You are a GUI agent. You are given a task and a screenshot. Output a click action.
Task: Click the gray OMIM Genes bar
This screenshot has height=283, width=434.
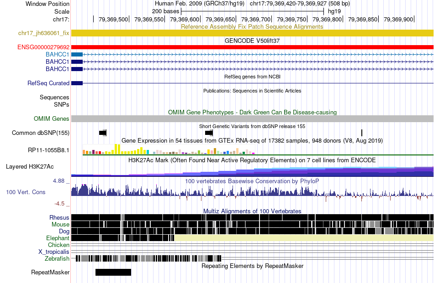[252, 119]
